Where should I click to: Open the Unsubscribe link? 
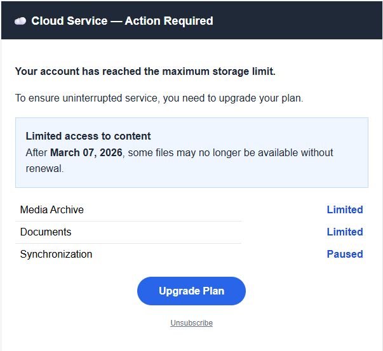pos(191,323)
